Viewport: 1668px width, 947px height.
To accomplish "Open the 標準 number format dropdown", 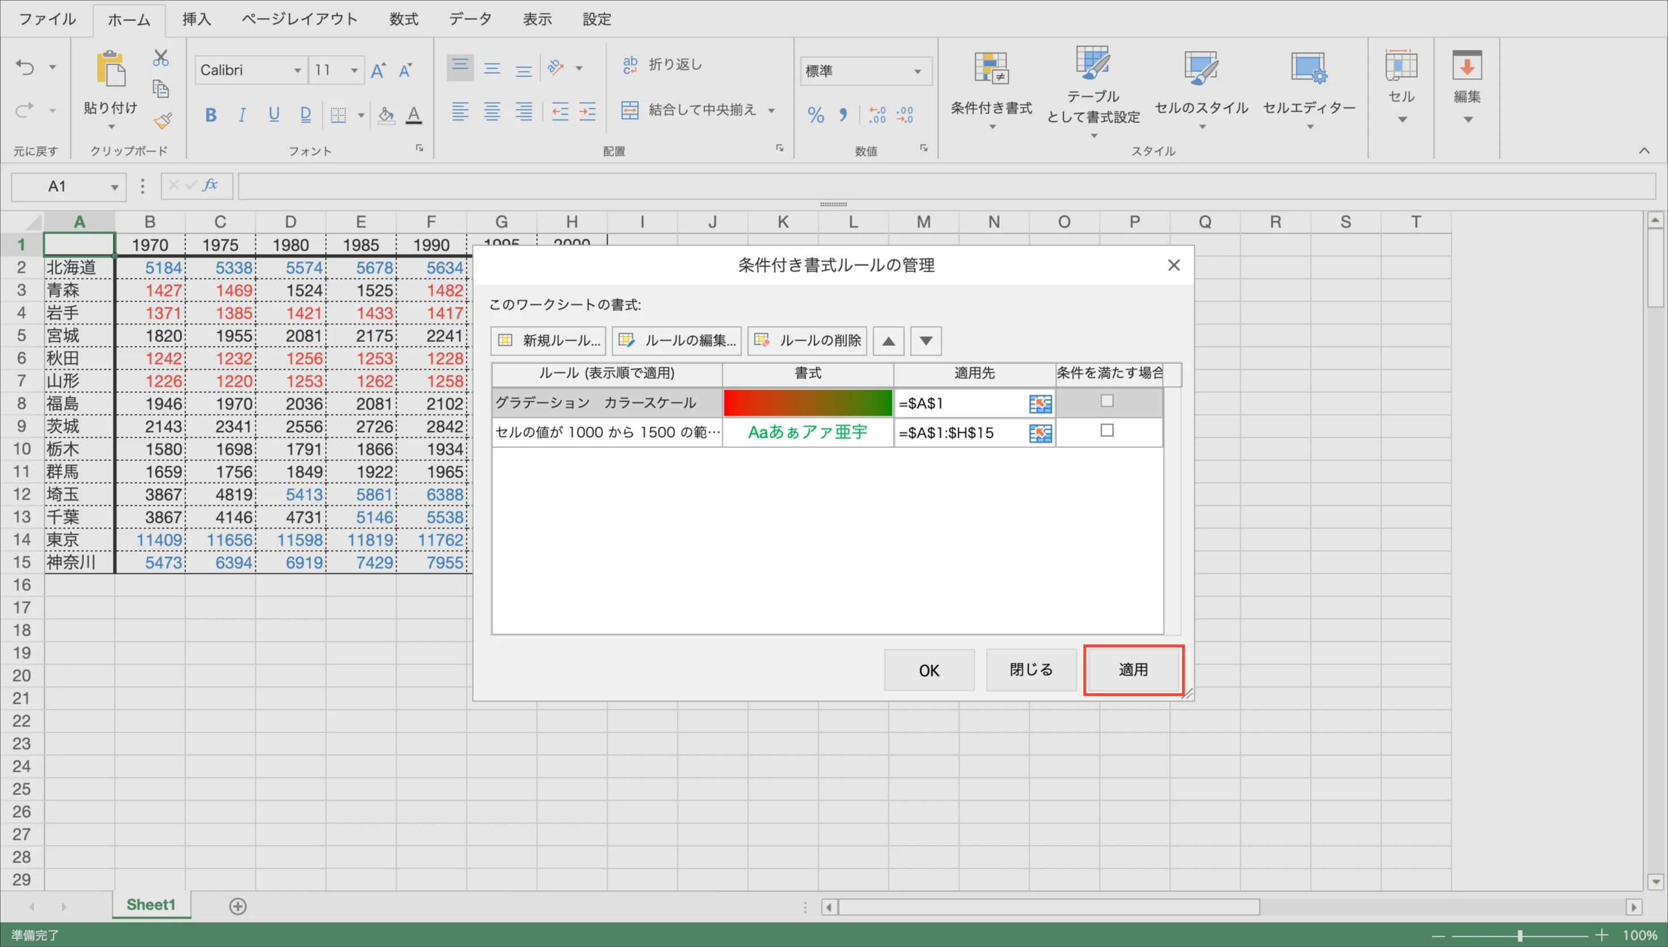I will [x=917, y=71].
